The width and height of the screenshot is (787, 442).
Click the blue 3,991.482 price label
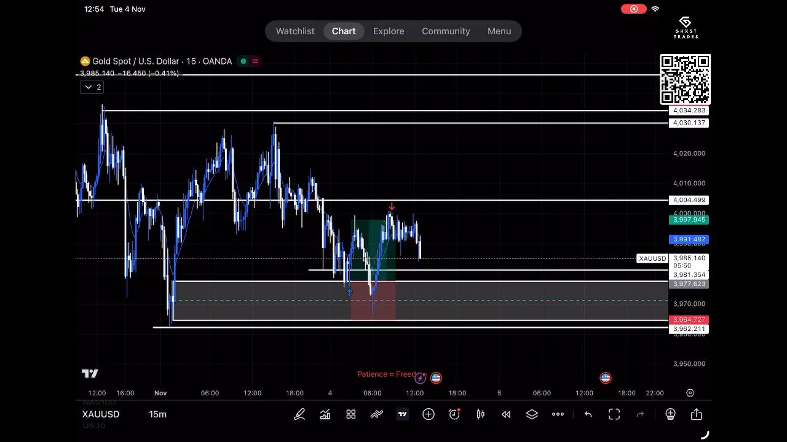tap(689, 239)
